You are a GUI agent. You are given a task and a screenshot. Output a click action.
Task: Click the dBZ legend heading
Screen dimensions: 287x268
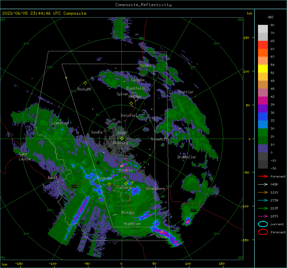point(270,17)
